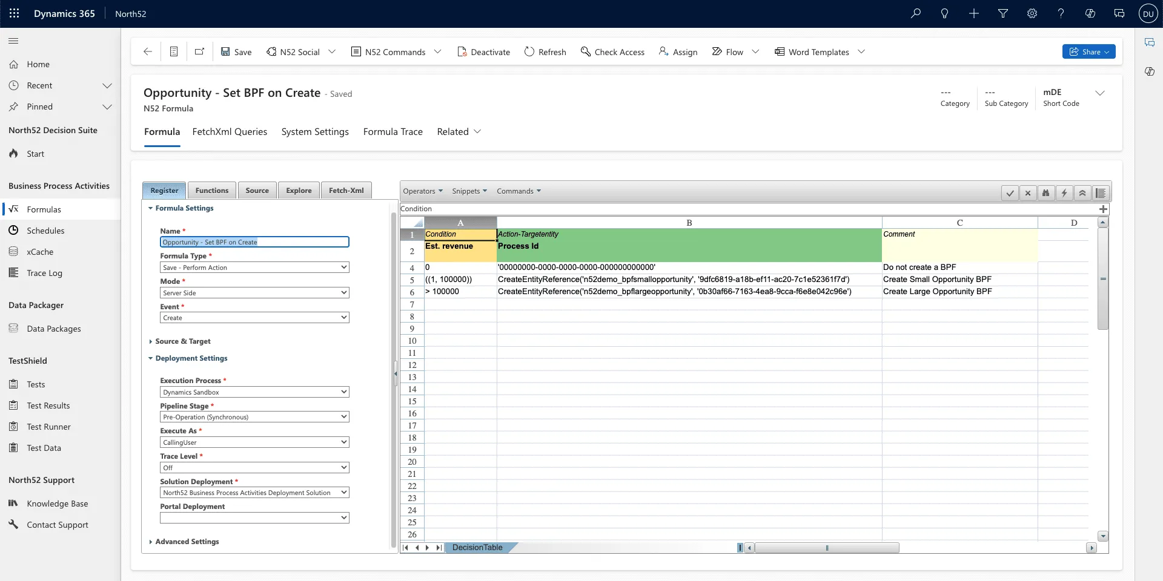
Task: Click the Save button
Action: click(236, 51)
